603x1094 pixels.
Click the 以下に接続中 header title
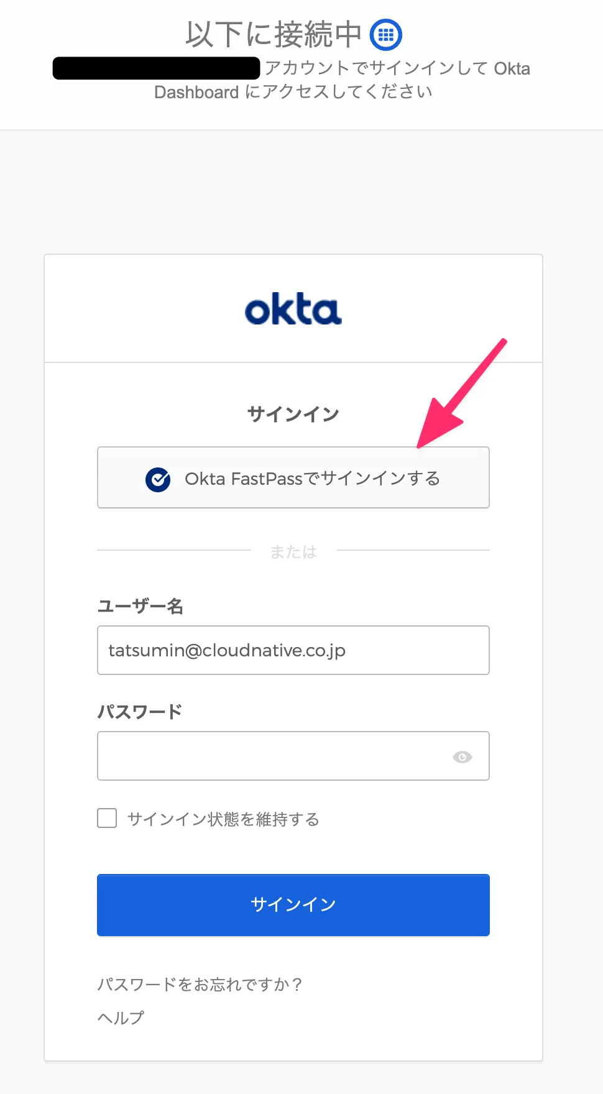[274, 35]
